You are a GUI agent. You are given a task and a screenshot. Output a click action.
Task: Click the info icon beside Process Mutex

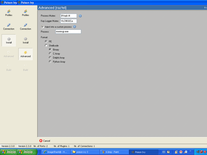pyautogui.click(x=80, y=16)
